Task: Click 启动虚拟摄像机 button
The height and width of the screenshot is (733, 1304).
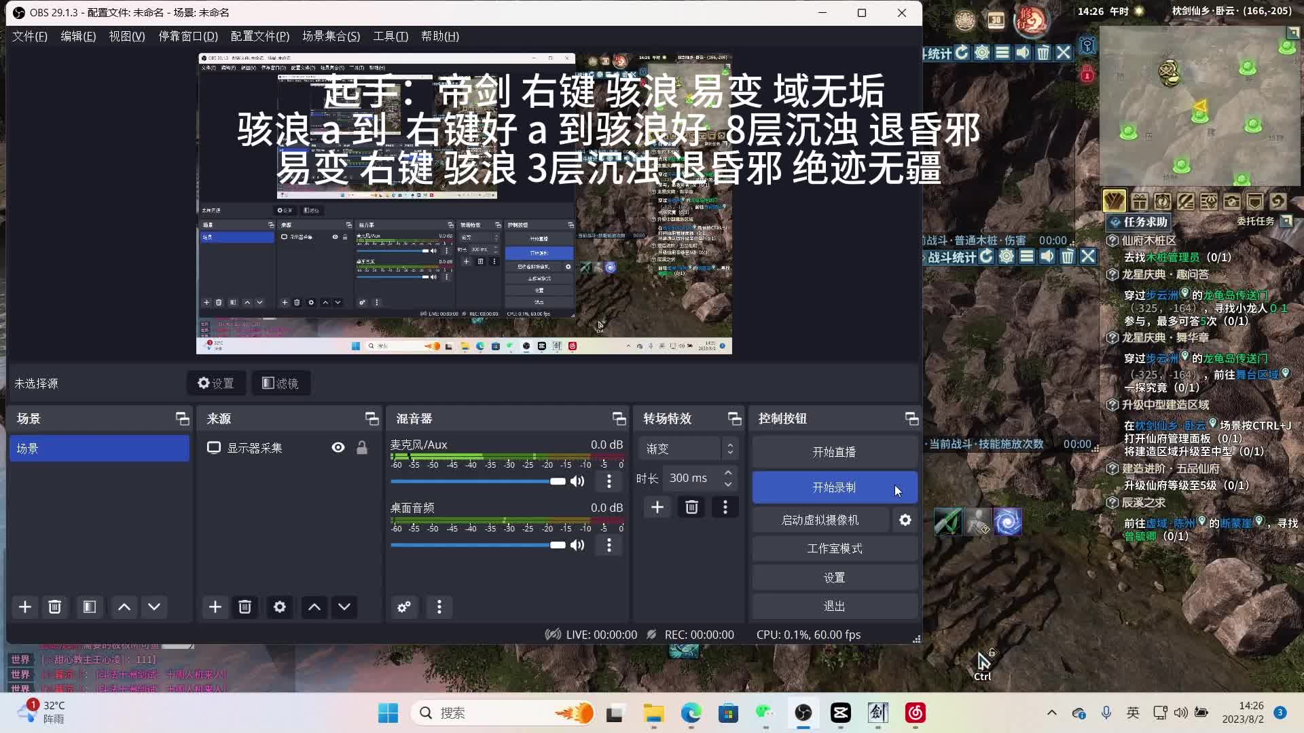Action: (x=820, y=520)
